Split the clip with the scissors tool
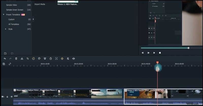The image size is (203, 106). (22, 59)
